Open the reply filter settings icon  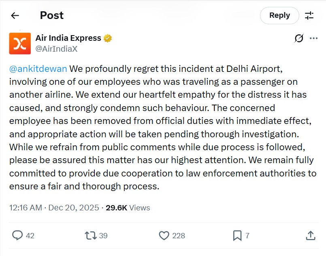click(x=309, y=16)
